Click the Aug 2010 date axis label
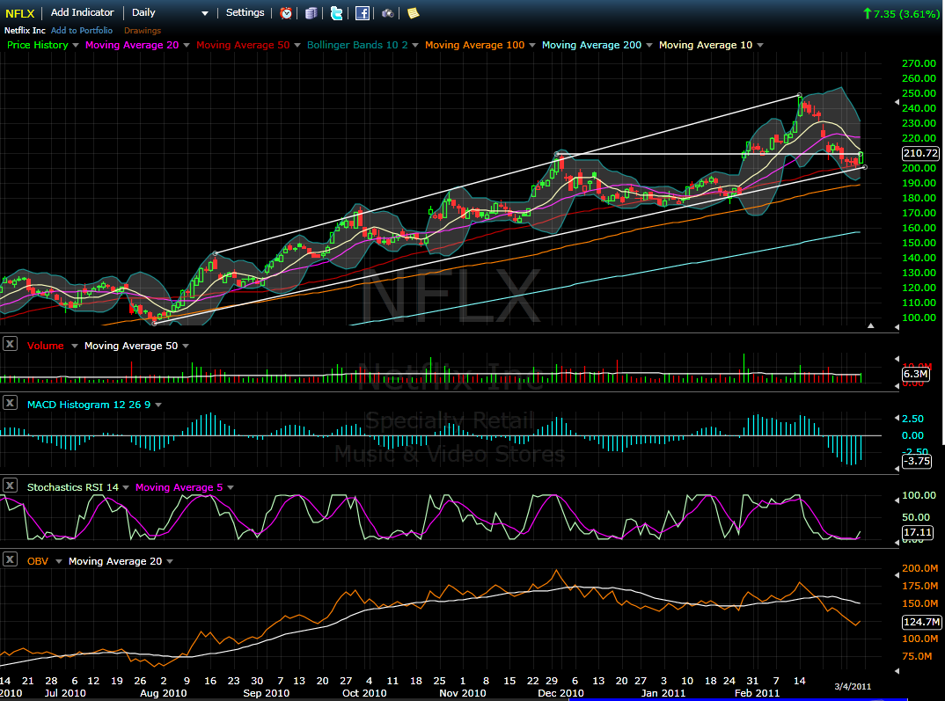This screenshot has width=945, height=701. pos(164,693)
